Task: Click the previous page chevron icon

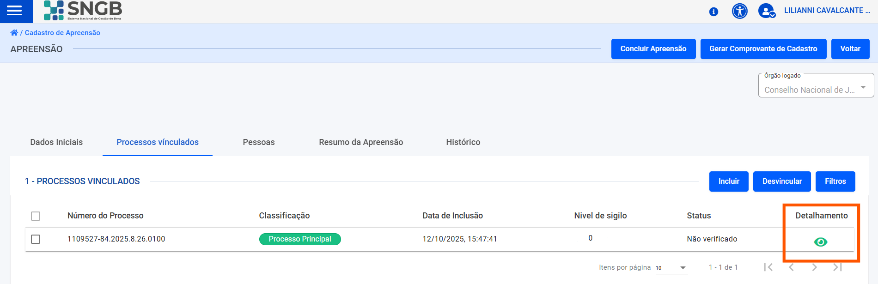Action: [792, 267]
